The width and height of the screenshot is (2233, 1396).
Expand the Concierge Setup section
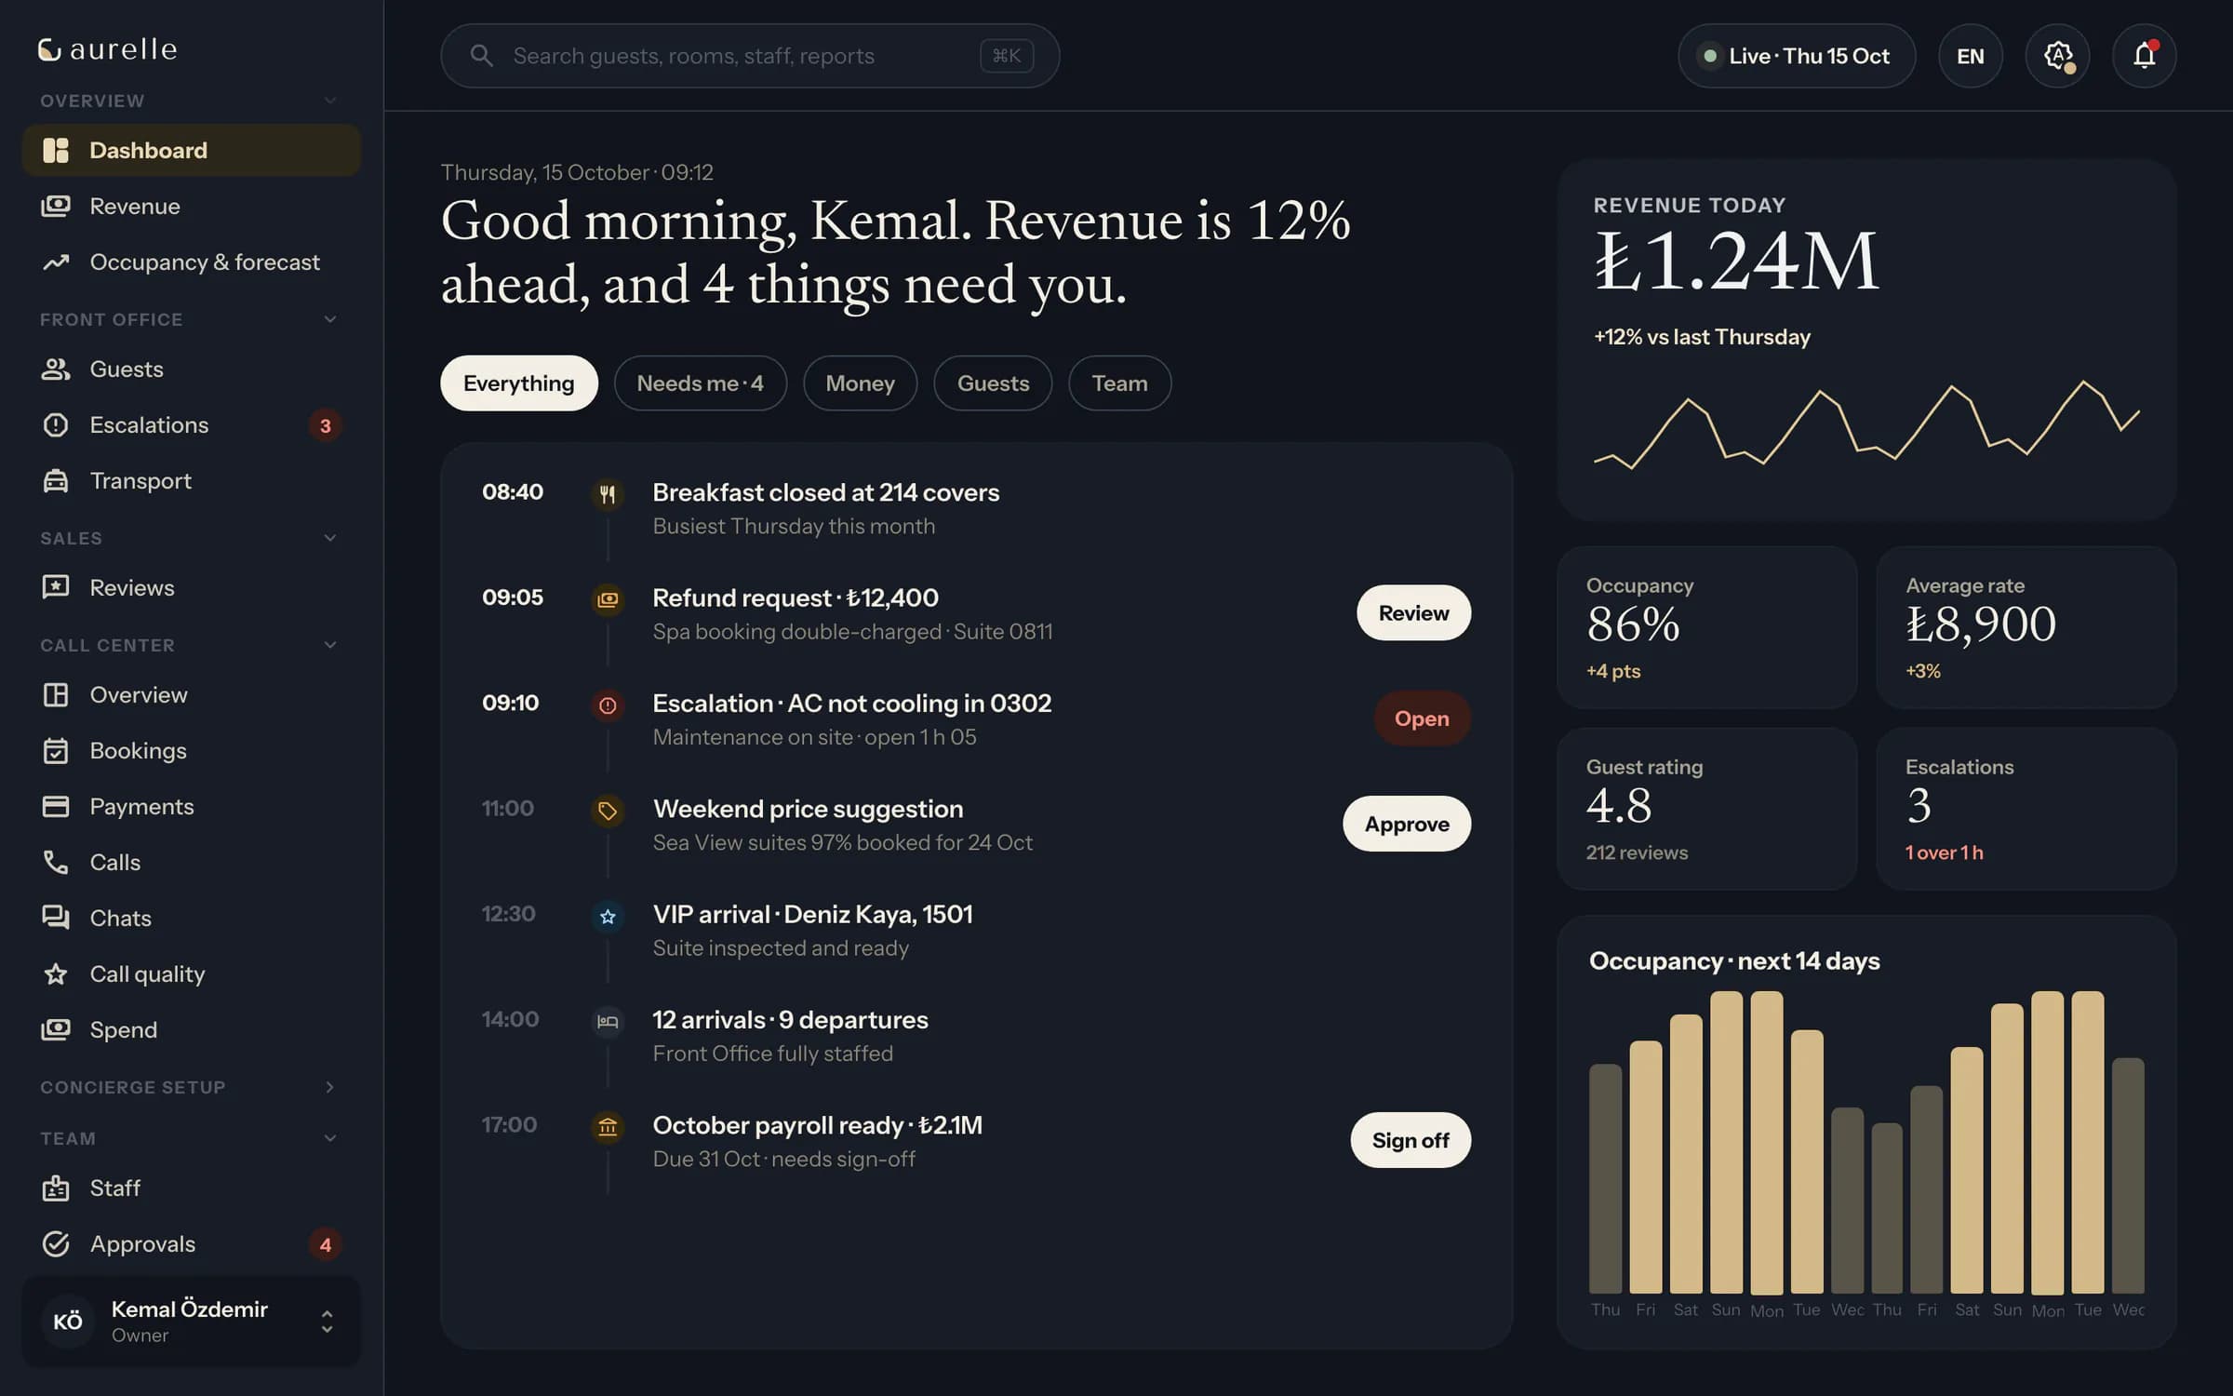tap(329, 1087)
